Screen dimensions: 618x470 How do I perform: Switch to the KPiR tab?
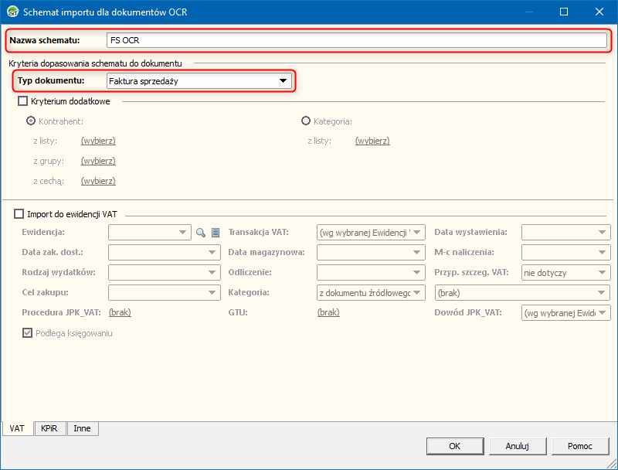point(50,428)
